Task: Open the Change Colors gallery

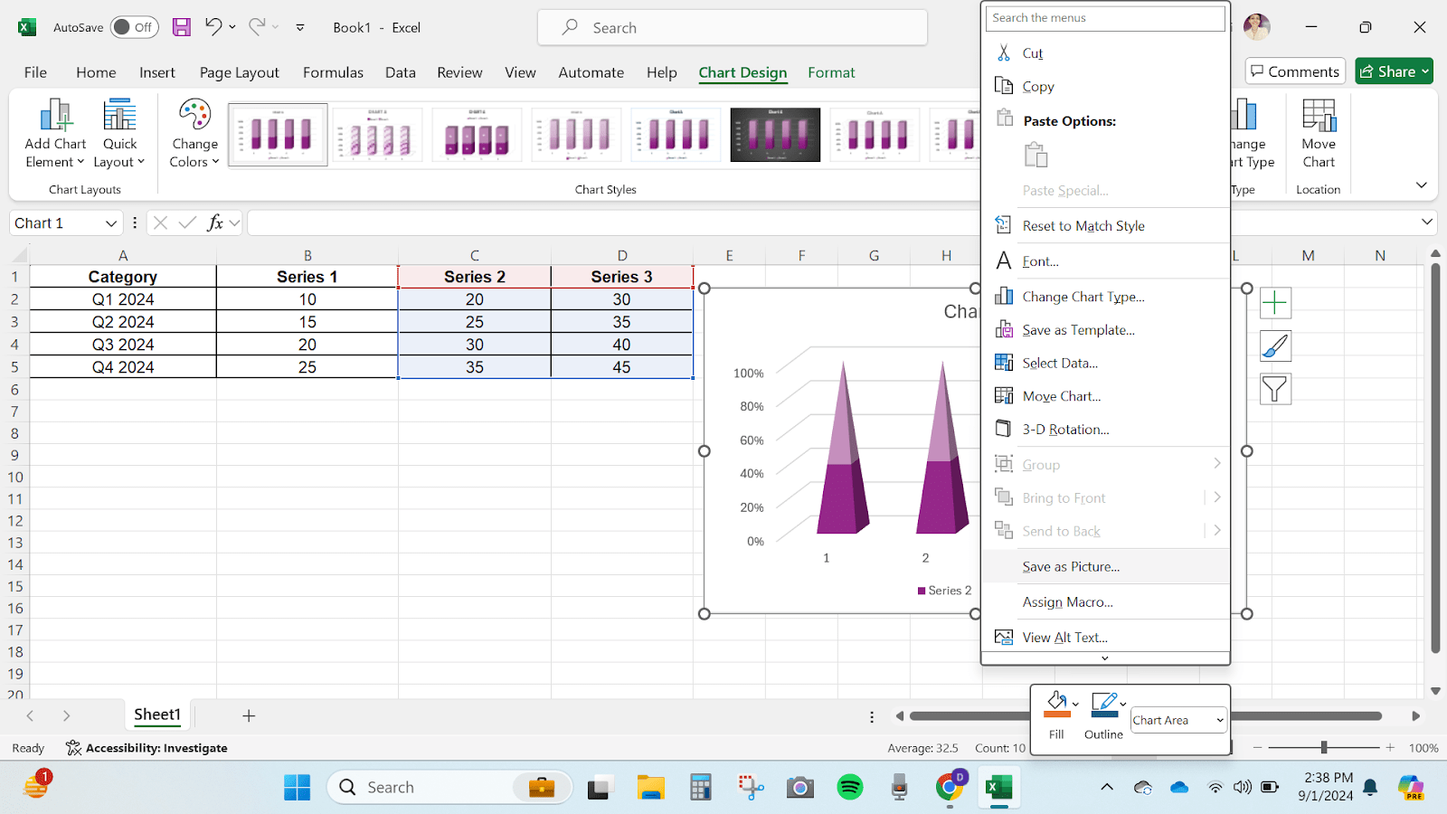Action: (x=194, y=133)
